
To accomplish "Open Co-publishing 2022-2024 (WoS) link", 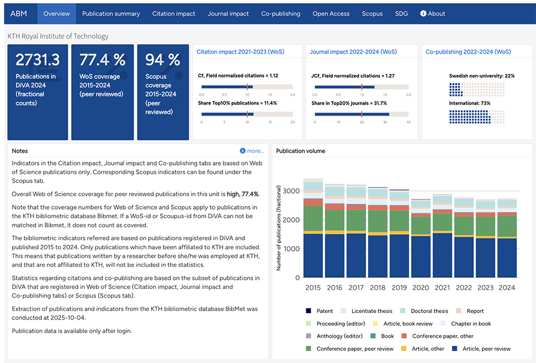I will (468, 52).
